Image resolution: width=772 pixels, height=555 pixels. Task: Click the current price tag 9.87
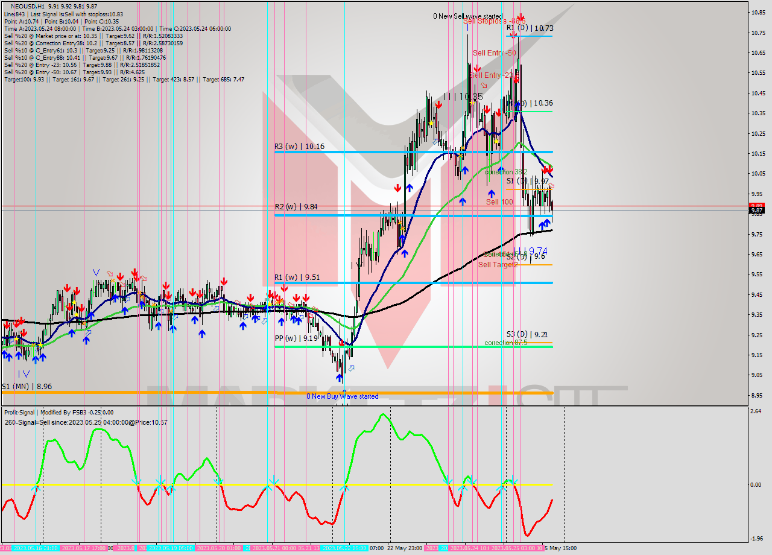756,210
